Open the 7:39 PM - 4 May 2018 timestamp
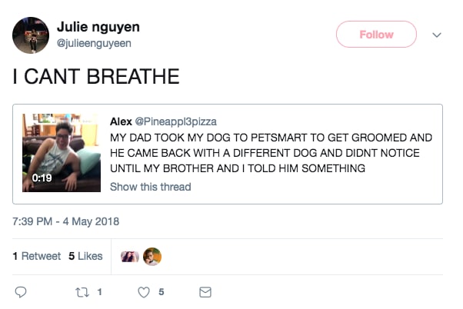This screenshot has width=463, height=309. [x=66, y=222]
